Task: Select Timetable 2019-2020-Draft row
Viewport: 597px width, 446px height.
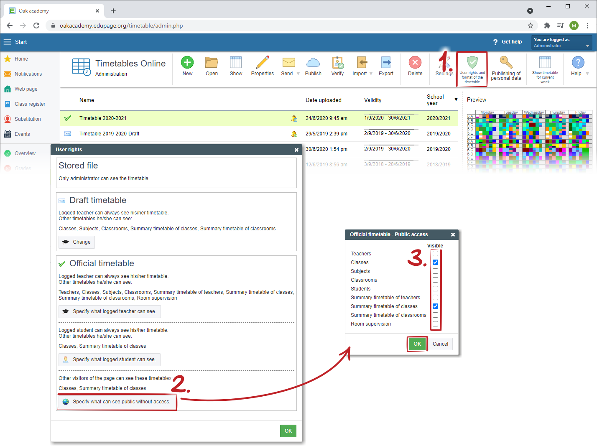Action: click(x=259, y=134)
